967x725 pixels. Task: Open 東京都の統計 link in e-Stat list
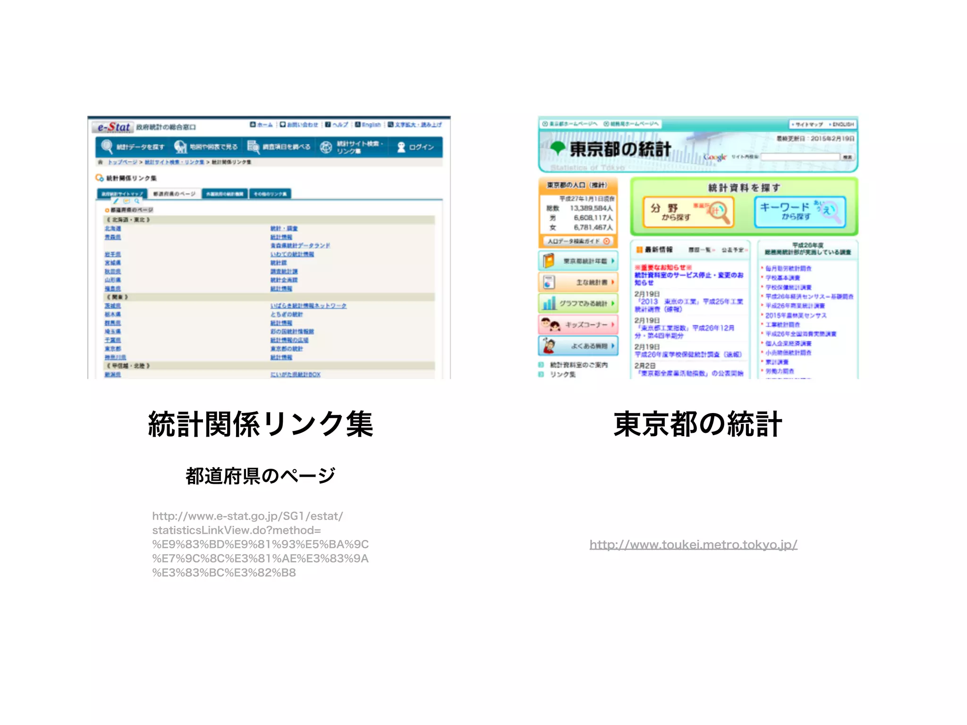click(x=287, y=348)
